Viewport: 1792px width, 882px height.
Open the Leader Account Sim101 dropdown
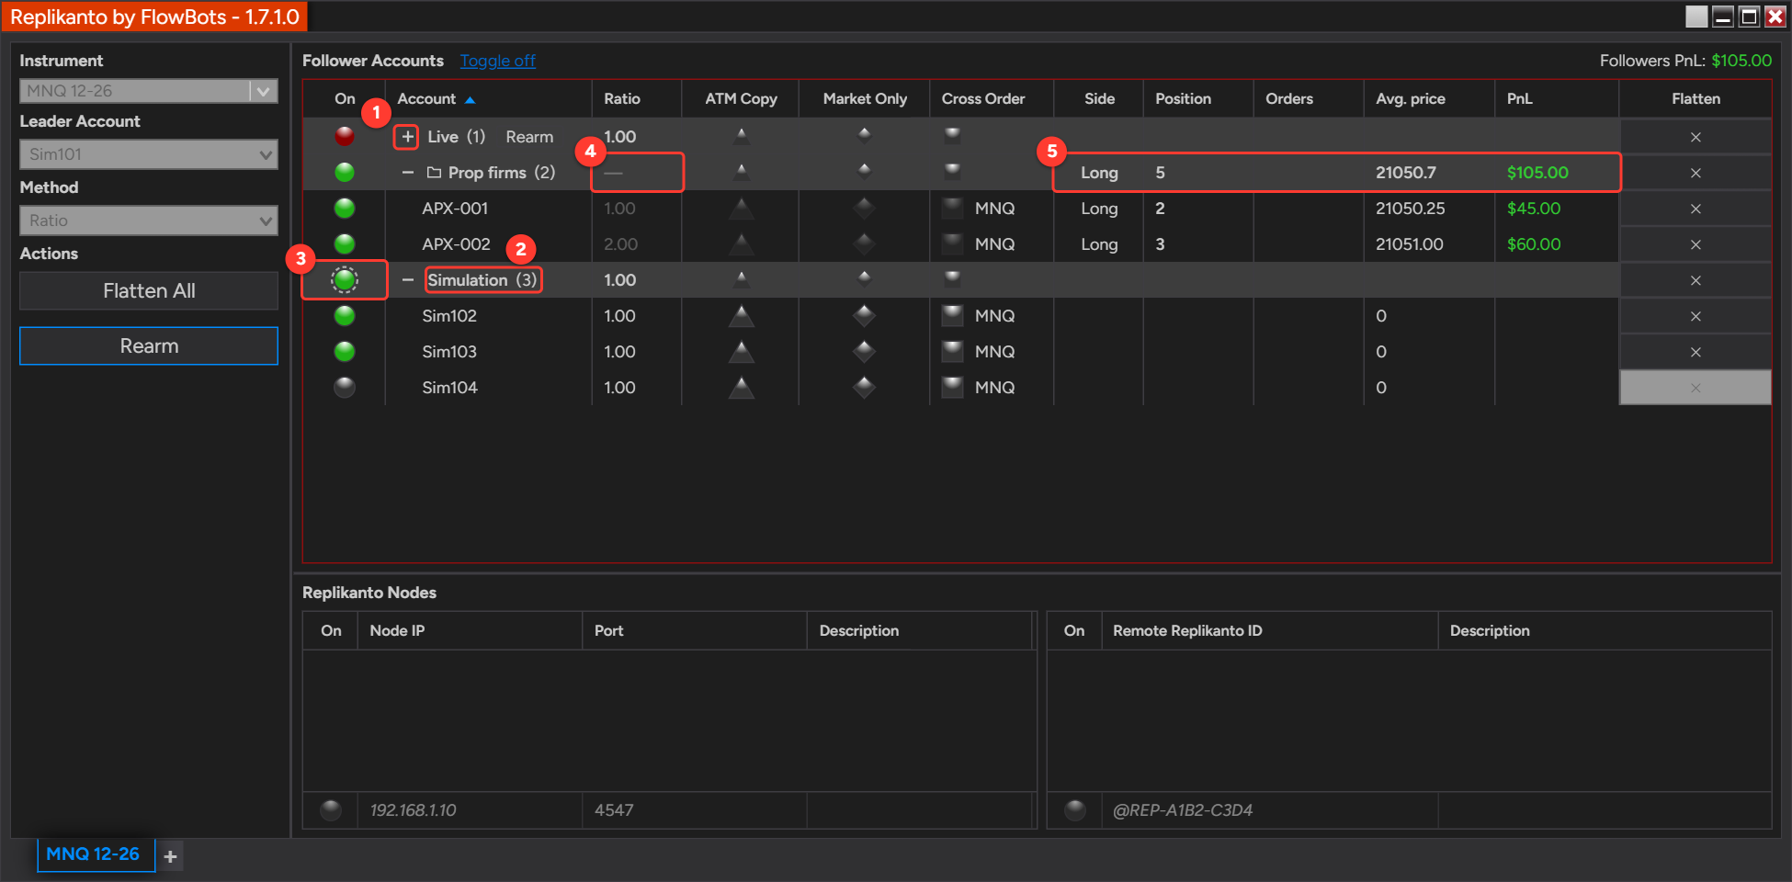pos(149,154)
